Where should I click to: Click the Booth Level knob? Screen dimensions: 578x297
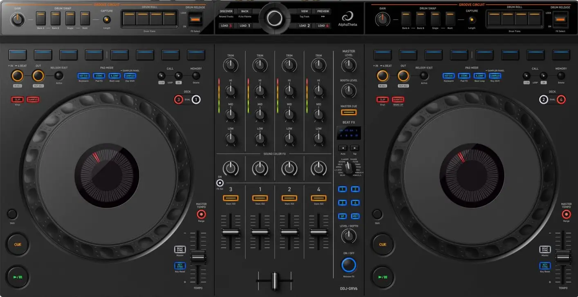pos(349,91)
